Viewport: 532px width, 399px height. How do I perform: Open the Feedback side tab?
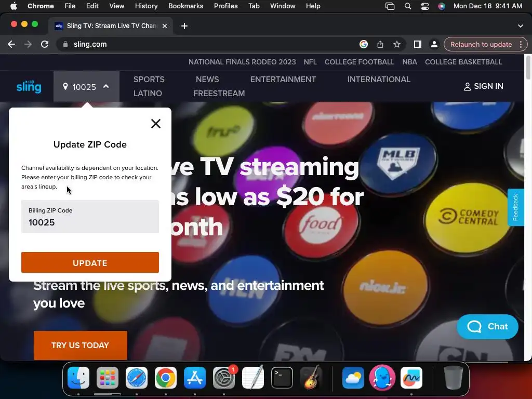(515, 207)
